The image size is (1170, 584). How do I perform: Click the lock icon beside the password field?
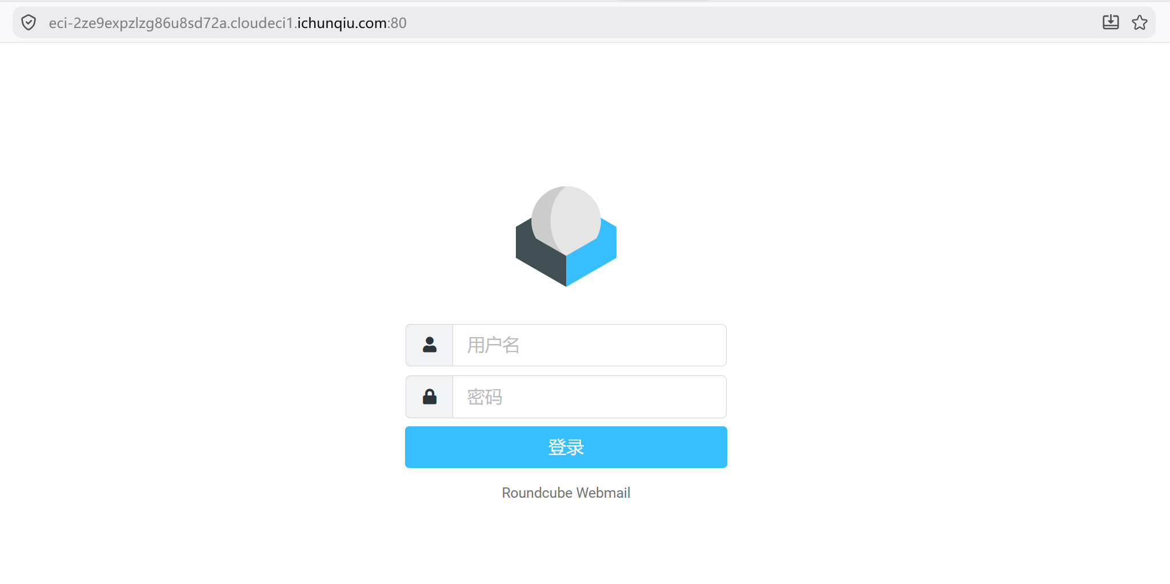coord(430,397)
